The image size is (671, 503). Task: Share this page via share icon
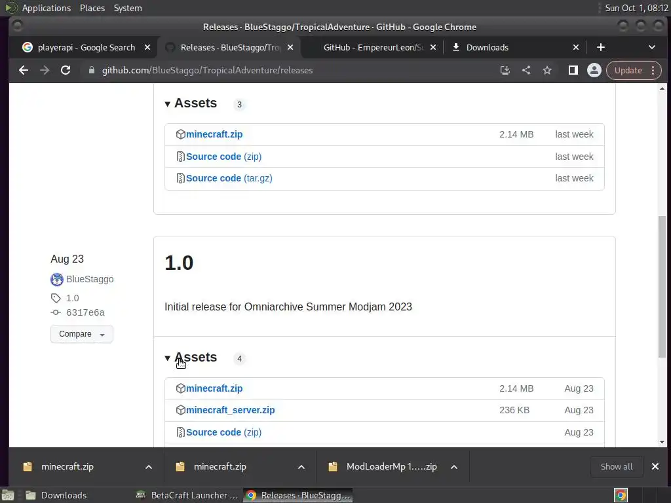coord(526,70)
